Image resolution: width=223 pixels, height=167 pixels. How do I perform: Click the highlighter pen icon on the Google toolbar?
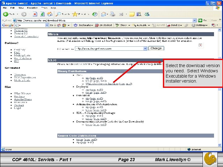(186, 25)
